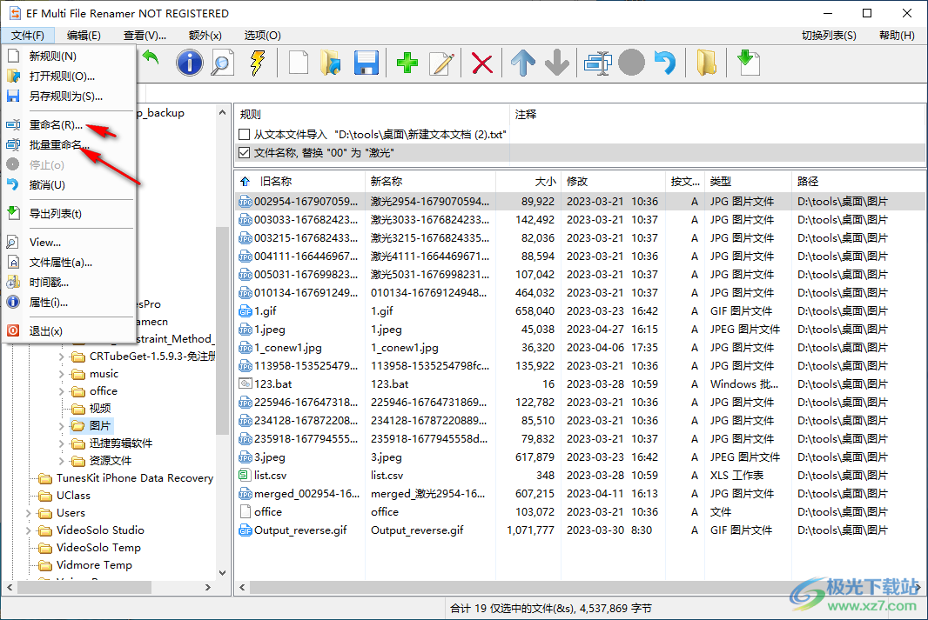928x620 pixels.
Task: Open the 文件(F) menu
Action: (x=28, y=36)
